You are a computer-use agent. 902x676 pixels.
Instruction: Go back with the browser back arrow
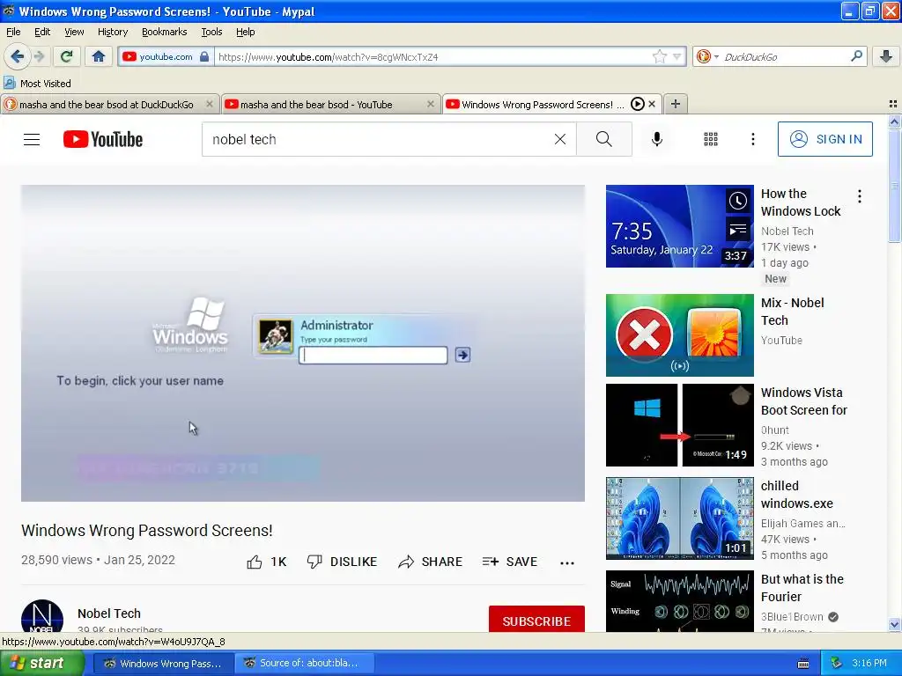click(17, 56)
